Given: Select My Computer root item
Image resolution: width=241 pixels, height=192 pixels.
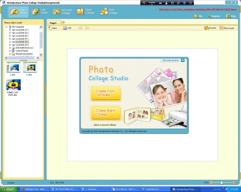Looking at the screenshot, I should click(x=18, y=27).
